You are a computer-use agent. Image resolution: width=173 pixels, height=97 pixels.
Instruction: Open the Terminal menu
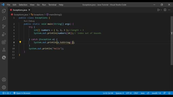pos(52,5)
